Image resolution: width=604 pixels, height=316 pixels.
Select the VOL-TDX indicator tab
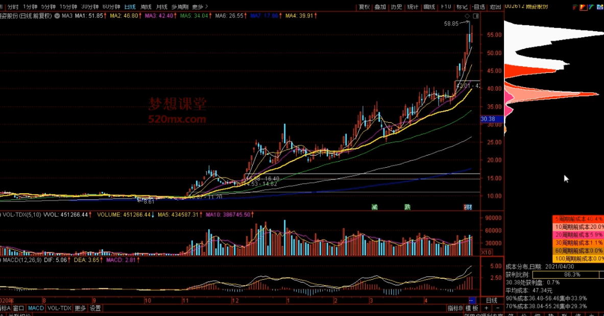(59, 308)
